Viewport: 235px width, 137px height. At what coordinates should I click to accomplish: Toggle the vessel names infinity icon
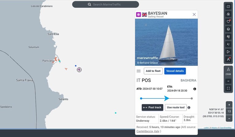point(228,81)
